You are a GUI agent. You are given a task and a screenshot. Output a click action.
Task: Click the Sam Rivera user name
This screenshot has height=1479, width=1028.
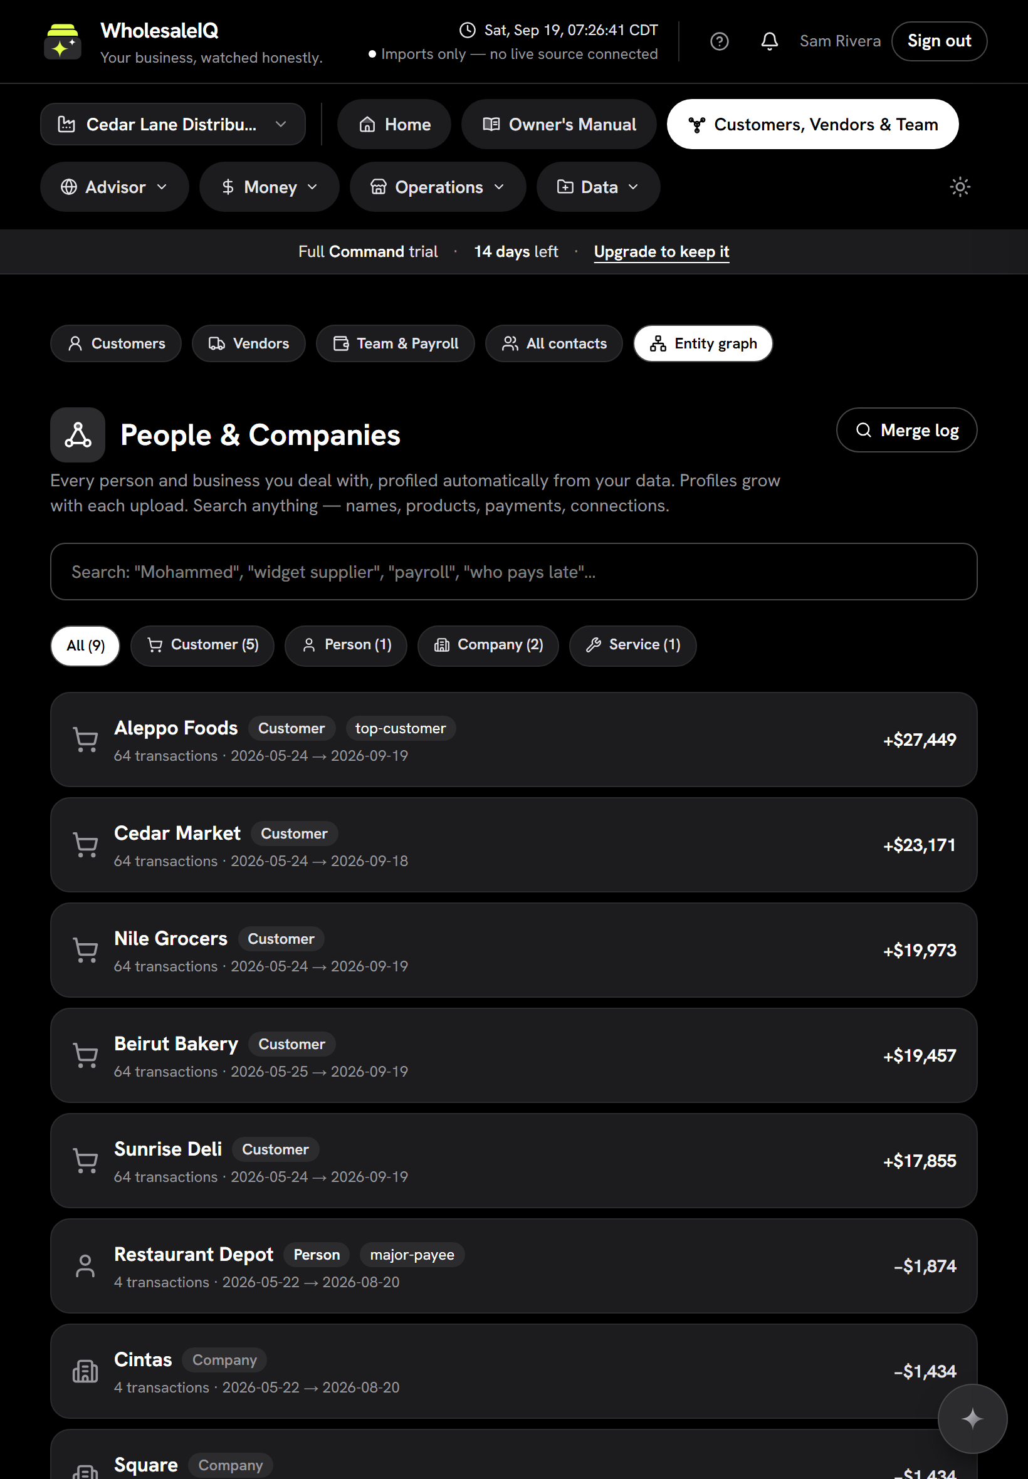840,41
